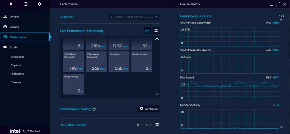
Task: Click the Performance gauge icon
Action: click(x=5, y=37)
